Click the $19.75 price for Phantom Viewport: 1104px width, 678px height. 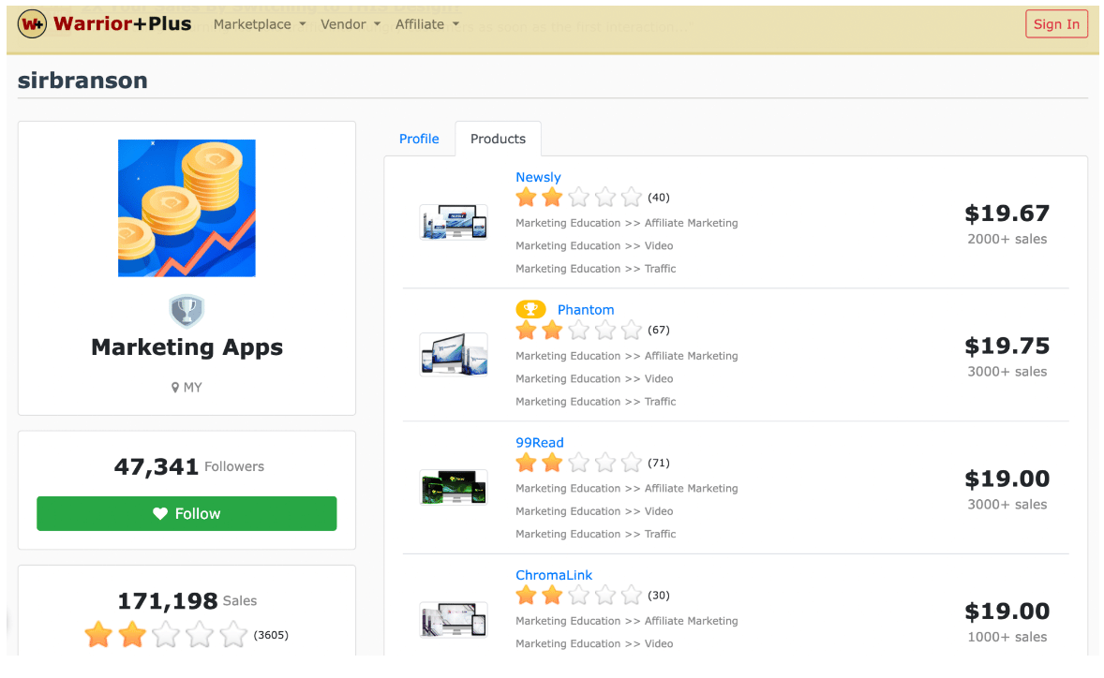(x=1007, y=346)
